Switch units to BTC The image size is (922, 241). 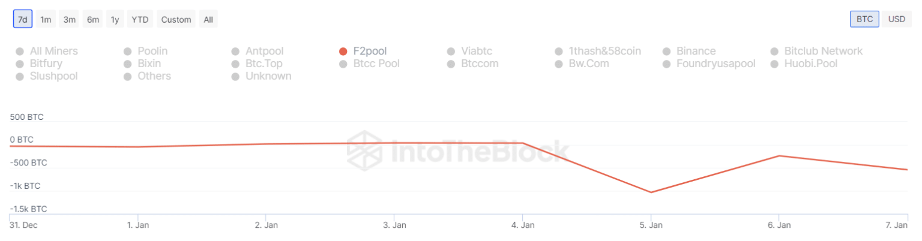pos(864,19)
